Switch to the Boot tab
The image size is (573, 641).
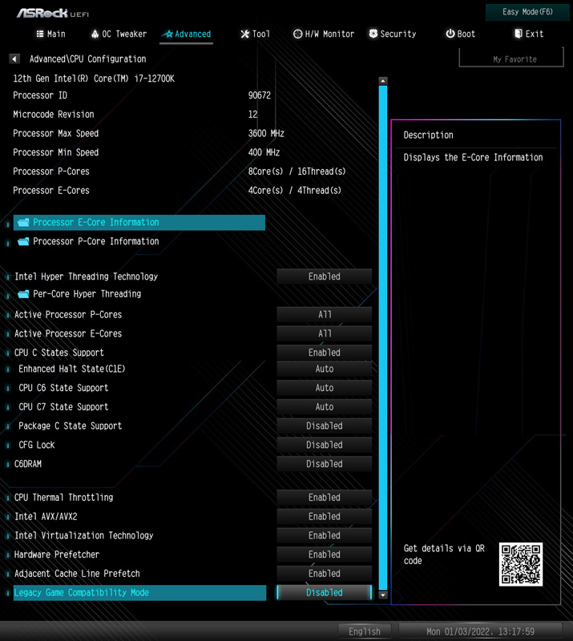click(x=461, y=34)
